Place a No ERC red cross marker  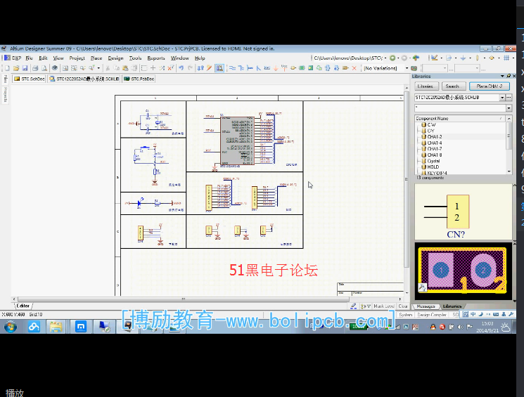(x=354, y=68)
